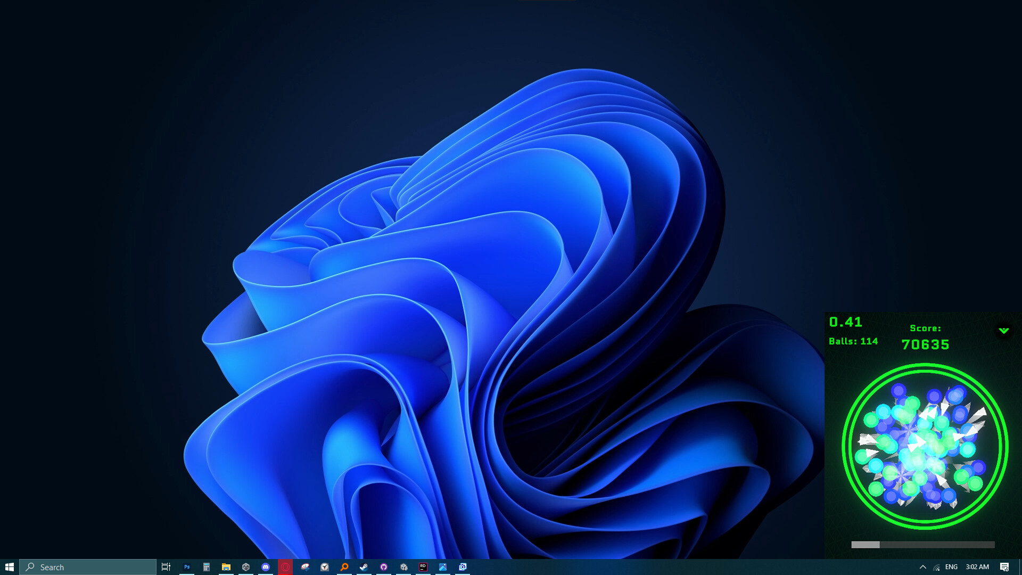This screenshot has width=1022, height=575.
Task: Launch Calculator from the taskbar
Action: pyautogui.click(x=206, y=567)
